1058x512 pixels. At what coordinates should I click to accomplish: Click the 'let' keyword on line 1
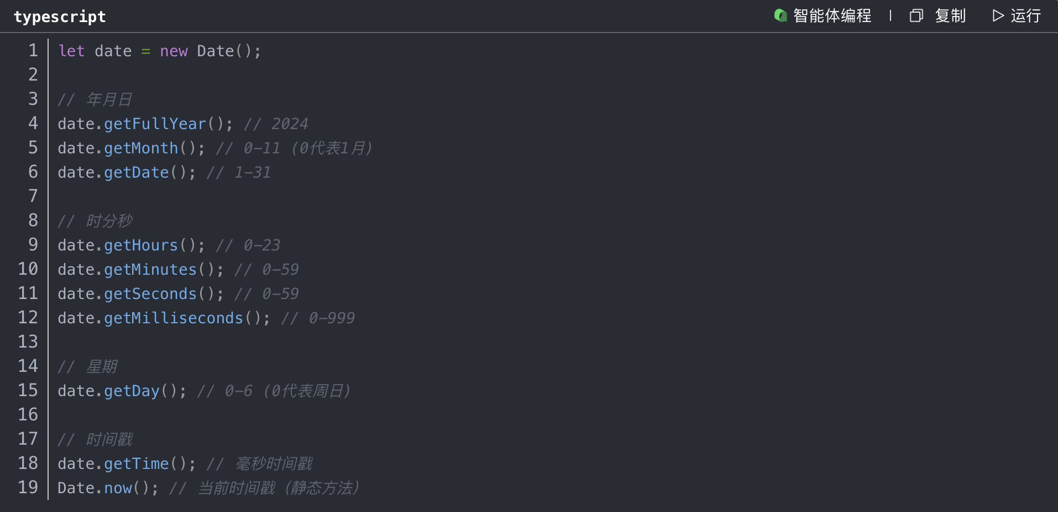[71, 51]
